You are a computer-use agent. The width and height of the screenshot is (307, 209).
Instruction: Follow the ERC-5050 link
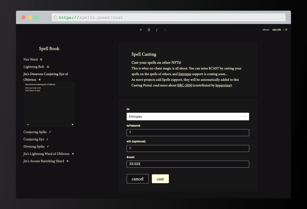point(184,85)
